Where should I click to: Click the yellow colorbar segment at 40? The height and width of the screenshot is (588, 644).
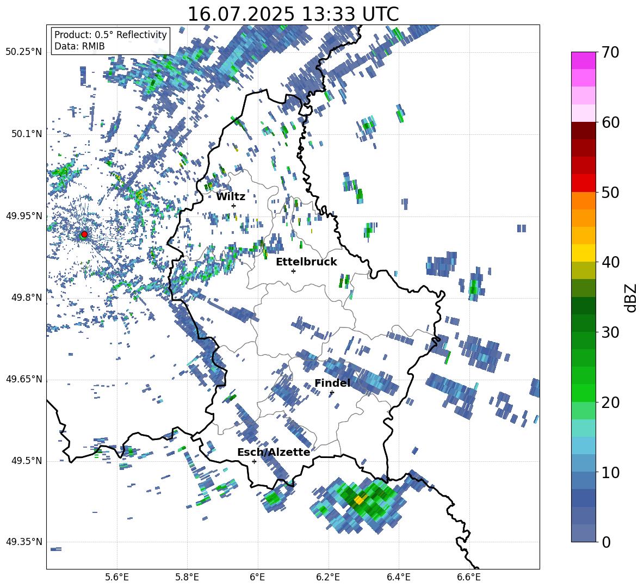[583, 253]
